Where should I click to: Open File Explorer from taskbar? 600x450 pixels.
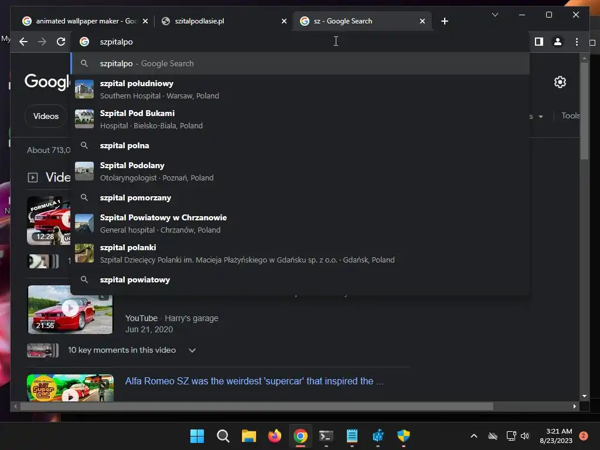click(248, 436)
